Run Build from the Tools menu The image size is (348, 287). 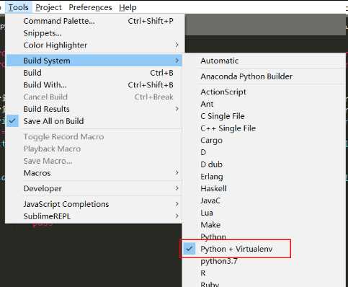click(x=94, y=73)
